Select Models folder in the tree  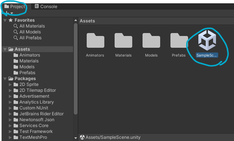click(27, 67)
